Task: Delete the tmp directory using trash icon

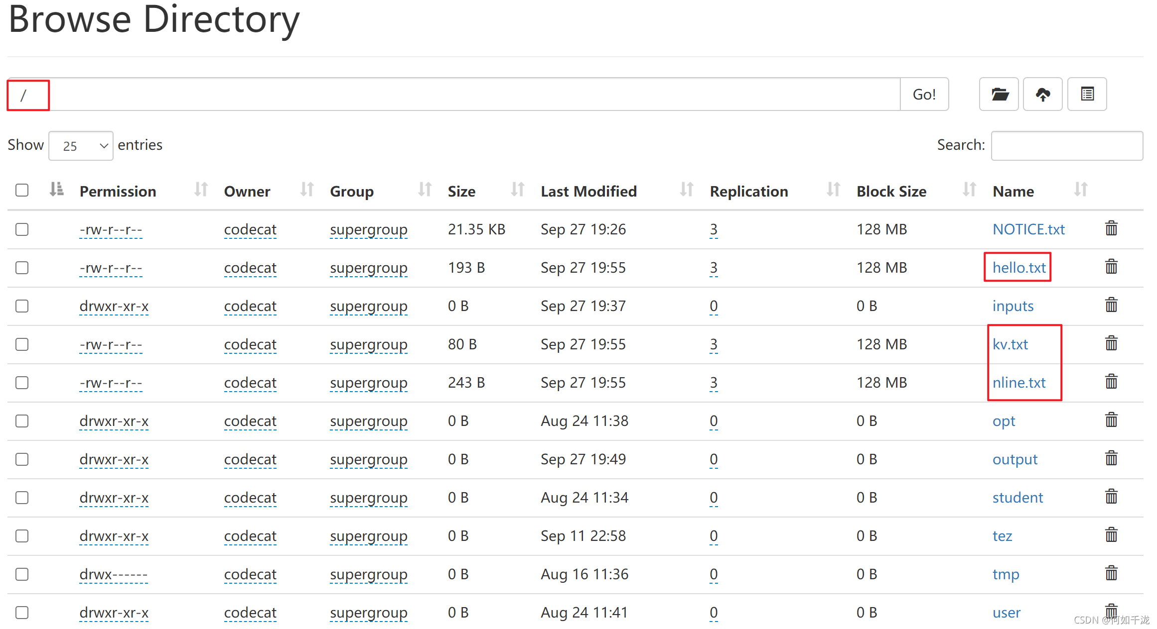Action: coord(1112,574)
